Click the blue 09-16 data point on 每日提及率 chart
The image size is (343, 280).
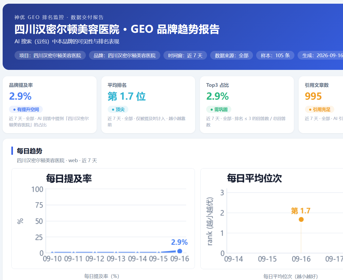coord(180,251)
